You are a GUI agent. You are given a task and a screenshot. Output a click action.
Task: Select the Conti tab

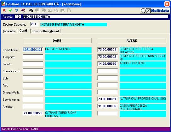[23, 31]
